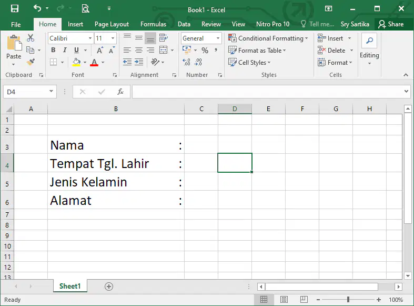414x306 pixels.
Task: Click the yellow Fill Color swatch button
Action: [76, 62]
